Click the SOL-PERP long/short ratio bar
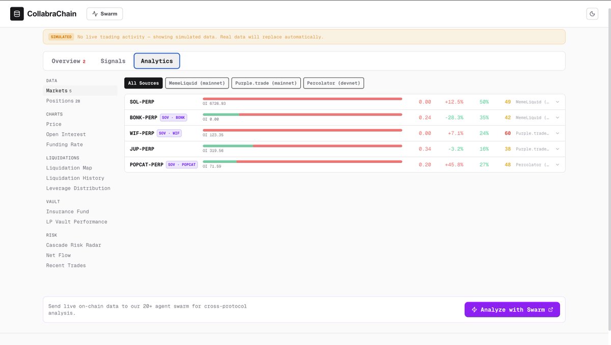This screenshot has width=611, height=345. 302,99
